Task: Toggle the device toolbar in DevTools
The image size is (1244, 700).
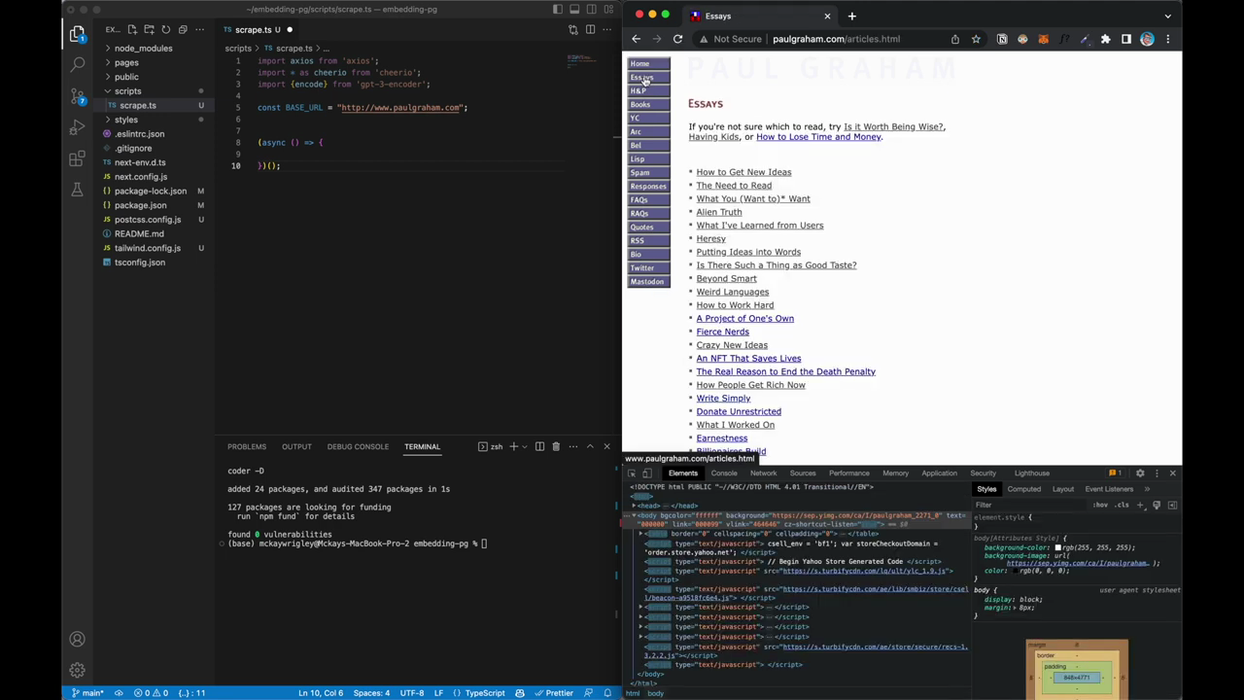Action: click(647, 473)
